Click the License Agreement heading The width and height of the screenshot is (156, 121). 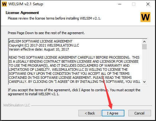click(x=22, y=13)
